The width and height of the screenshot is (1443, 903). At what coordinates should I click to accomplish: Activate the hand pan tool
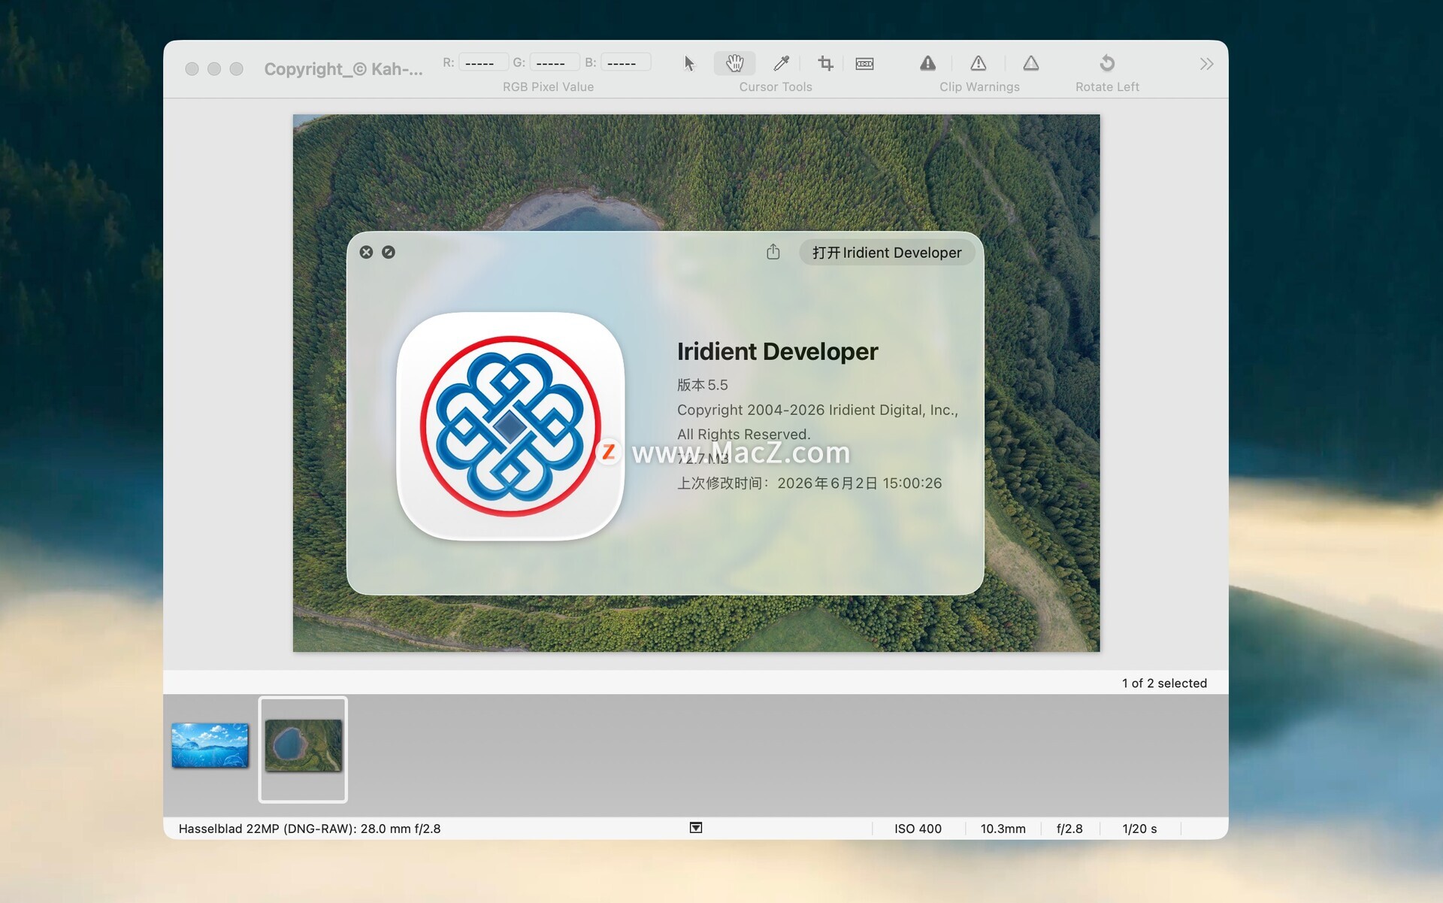pos(734,63)
